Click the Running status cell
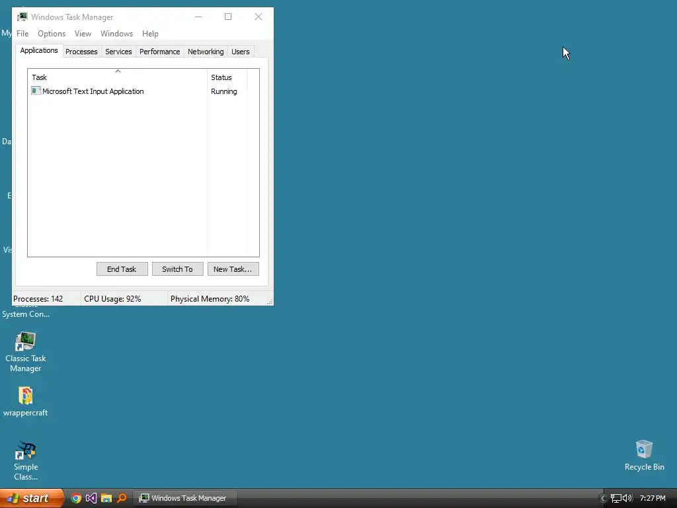677x508 pixels. point(223,91)
